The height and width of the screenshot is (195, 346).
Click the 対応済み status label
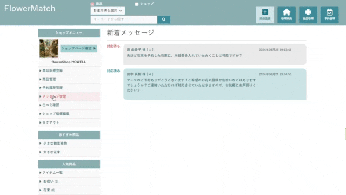point(114,71)
